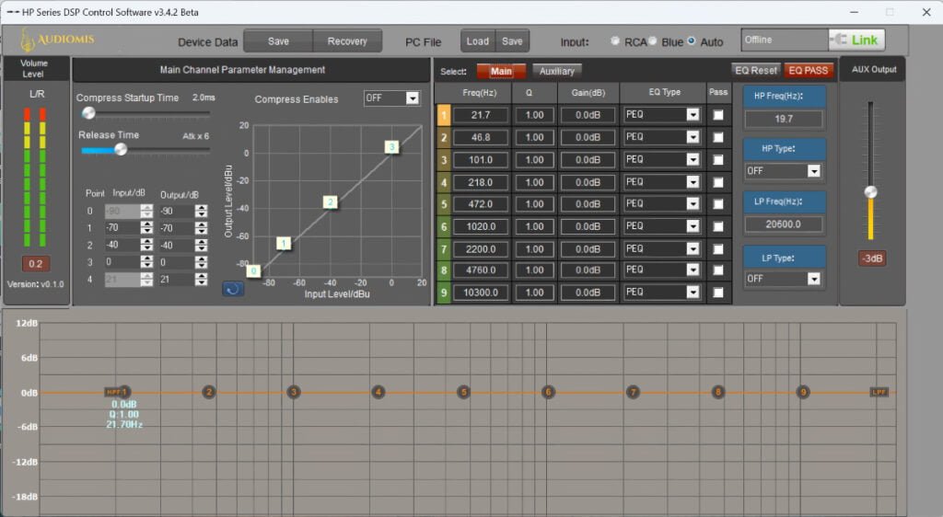
Task: Click the orange band 1 number label
Action: pyautogui.click(x=443, y=115)
